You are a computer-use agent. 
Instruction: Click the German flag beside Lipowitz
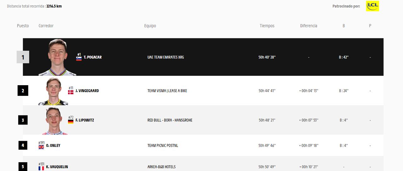(71, 121)
